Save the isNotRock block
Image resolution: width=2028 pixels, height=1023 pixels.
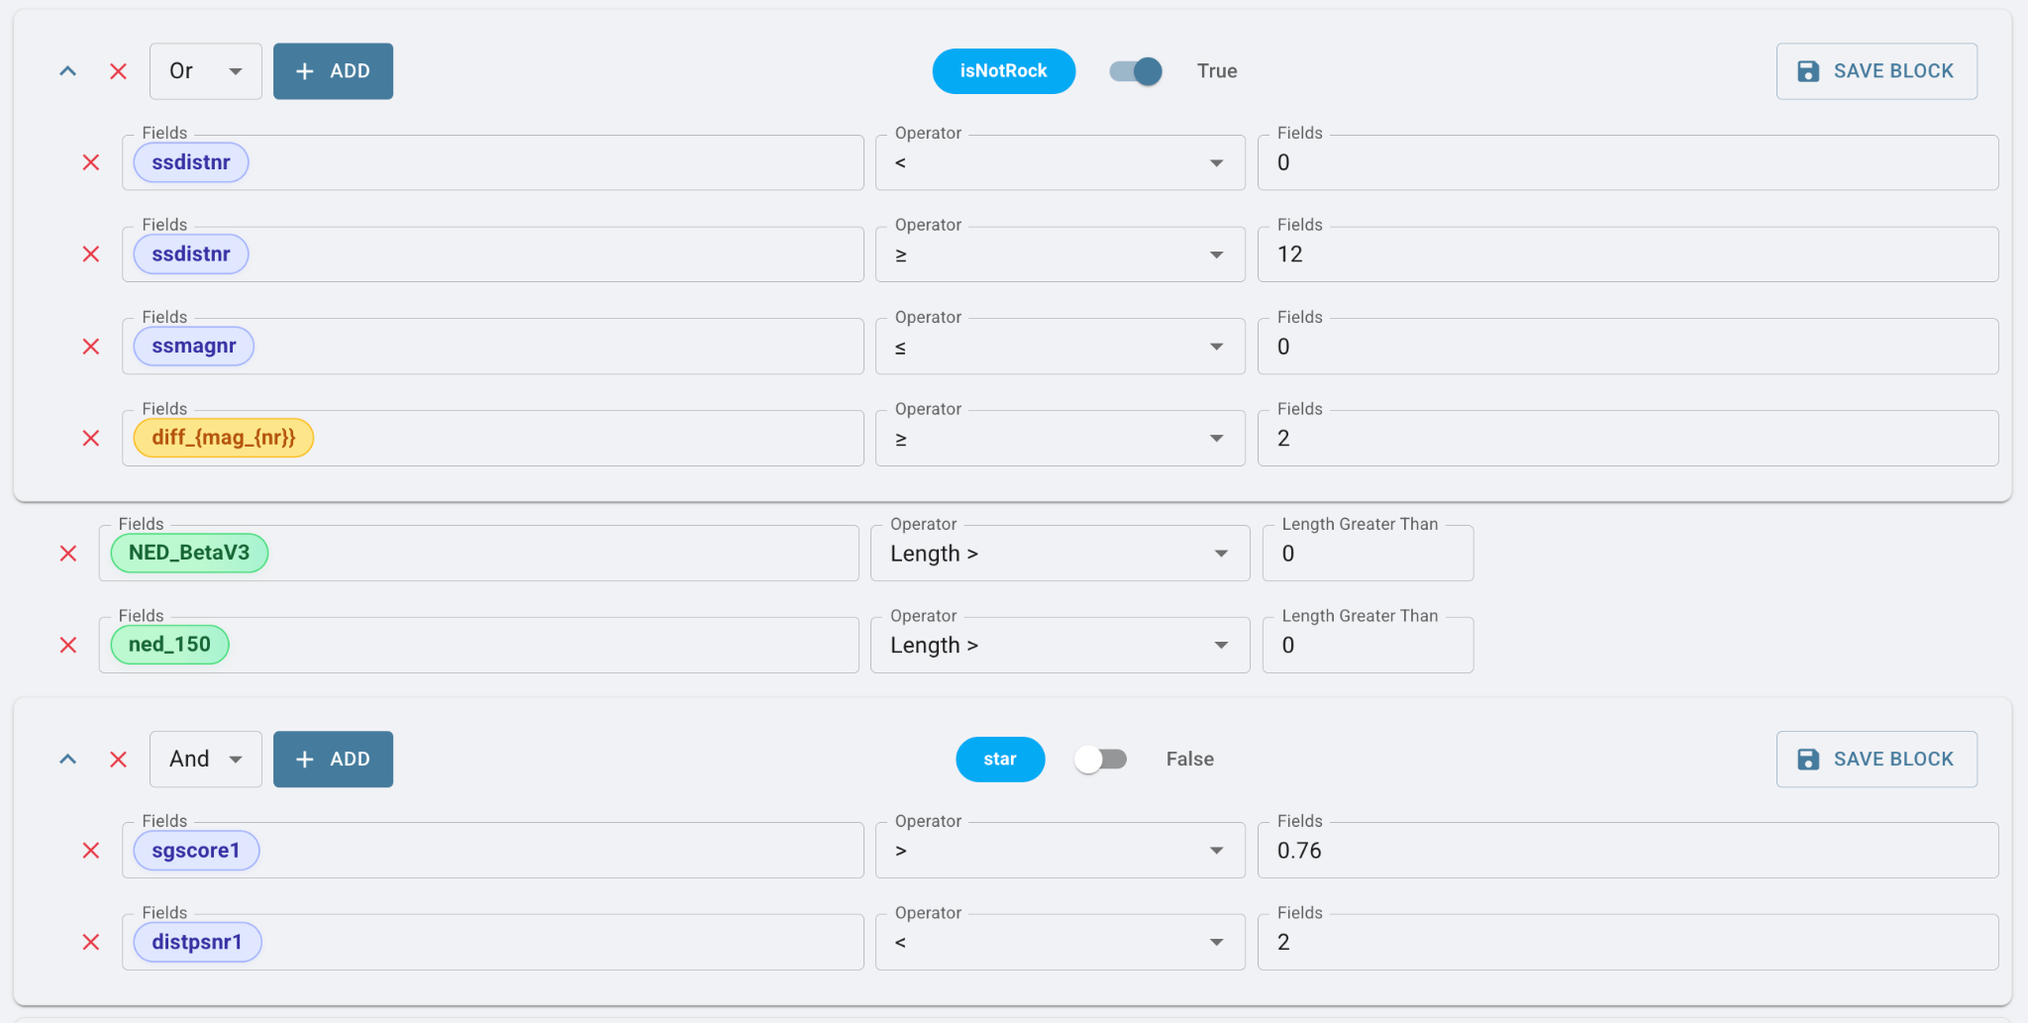tap(1876, 71)
